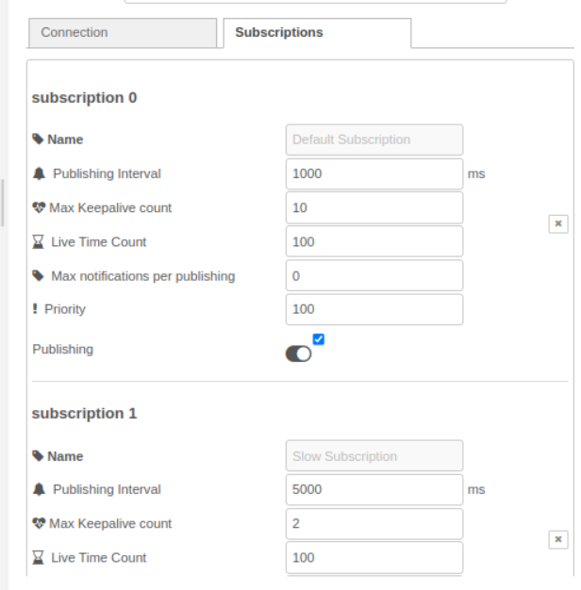Viewport: 581px width, 590px height.
Task: Click the hourglass icon next to Live Time Count
Action: pyautogui.click(x=38, y=241)
